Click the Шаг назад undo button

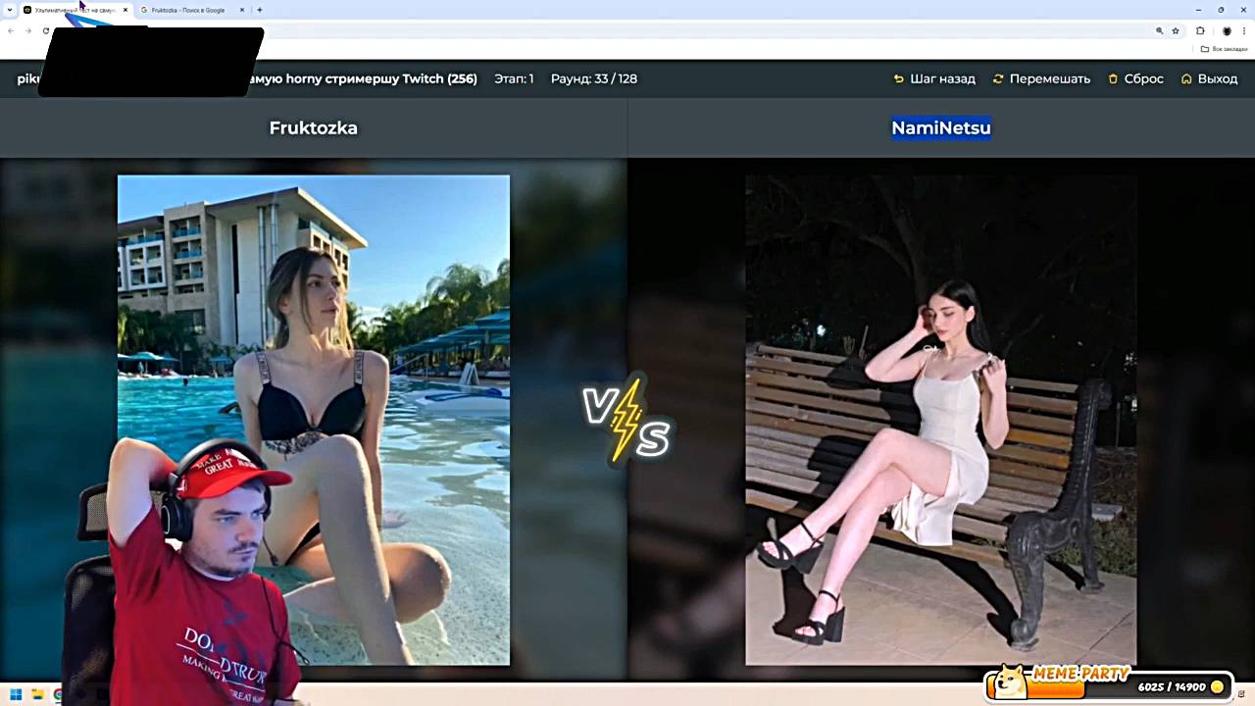[x=933, y=78]
